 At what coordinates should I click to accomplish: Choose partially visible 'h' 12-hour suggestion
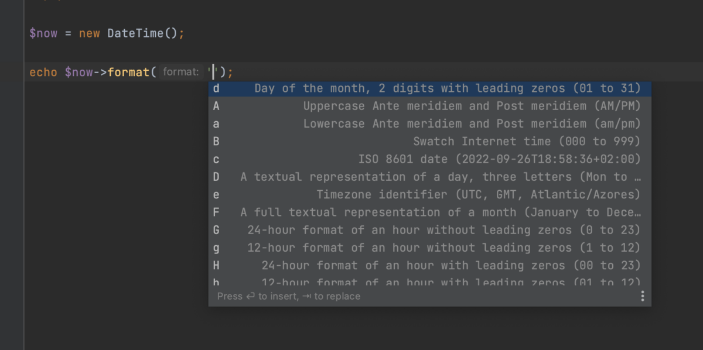tap(429, 282)
